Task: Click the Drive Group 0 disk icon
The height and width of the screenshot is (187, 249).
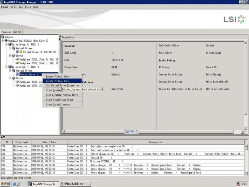Action: coord(10,44)
